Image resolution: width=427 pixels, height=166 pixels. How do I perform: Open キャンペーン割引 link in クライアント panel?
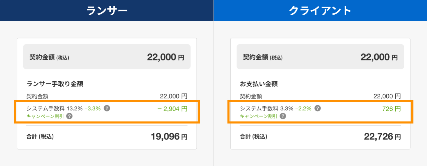259,116
